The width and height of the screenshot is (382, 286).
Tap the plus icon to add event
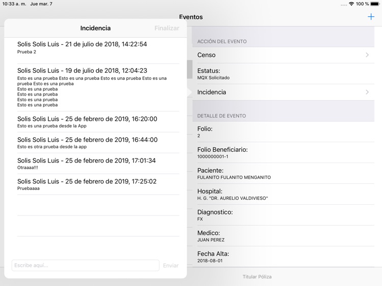[x=371, y=17]
